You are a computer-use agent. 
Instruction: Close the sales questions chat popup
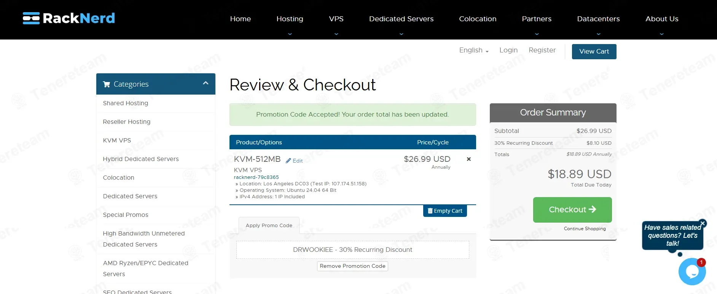703,223
